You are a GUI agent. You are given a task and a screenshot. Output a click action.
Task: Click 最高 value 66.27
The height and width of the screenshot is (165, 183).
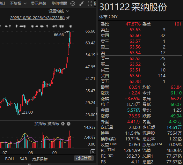click(176, 99)
